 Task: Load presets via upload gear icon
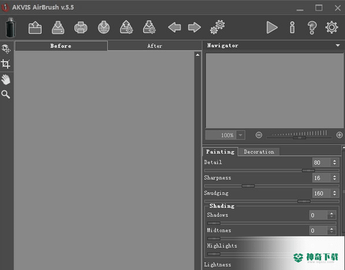pyautogui.click(x=126, y=27)
